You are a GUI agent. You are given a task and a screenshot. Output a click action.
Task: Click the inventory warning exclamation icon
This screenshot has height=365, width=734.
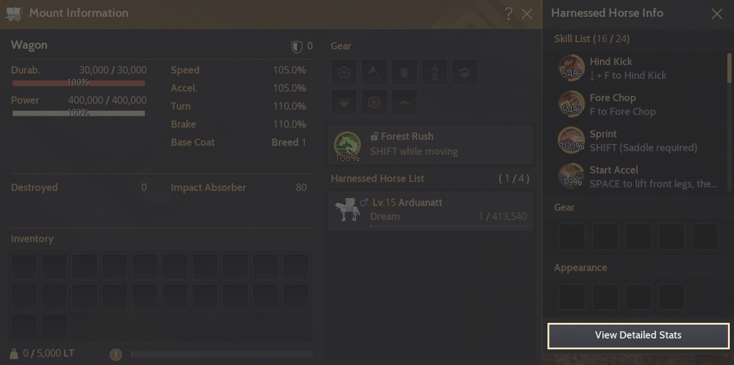point(116,354)
